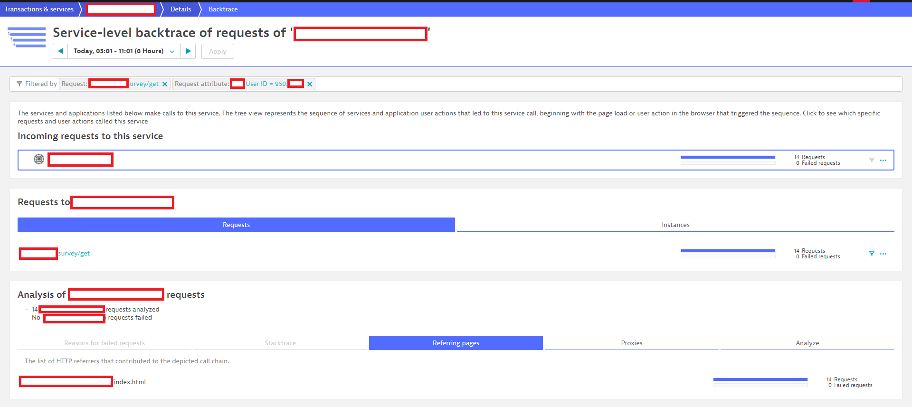Select the Referring pages tab
This screenshot has width=912, height=407.
pyautogui.click(x=456, y=343)
